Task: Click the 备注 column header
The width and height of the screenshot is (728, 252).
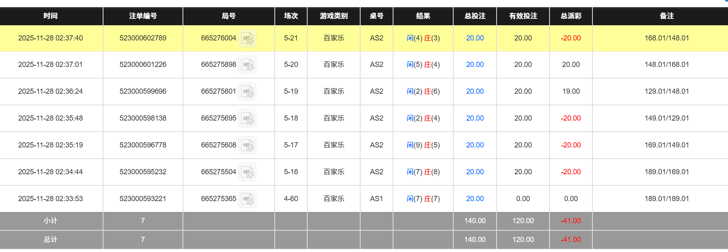Action: 667,16
